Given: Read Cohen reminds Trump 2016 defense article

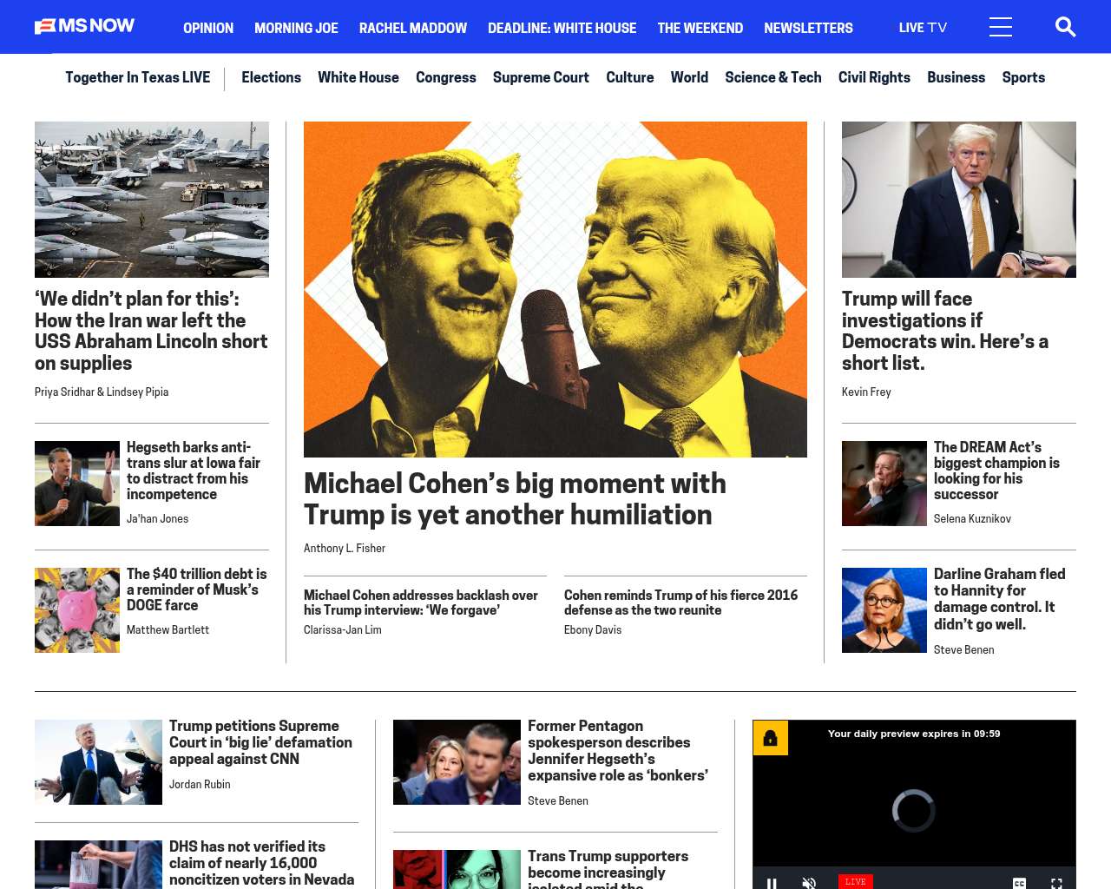Looking at the screenshot, I should tap(680, 603).
